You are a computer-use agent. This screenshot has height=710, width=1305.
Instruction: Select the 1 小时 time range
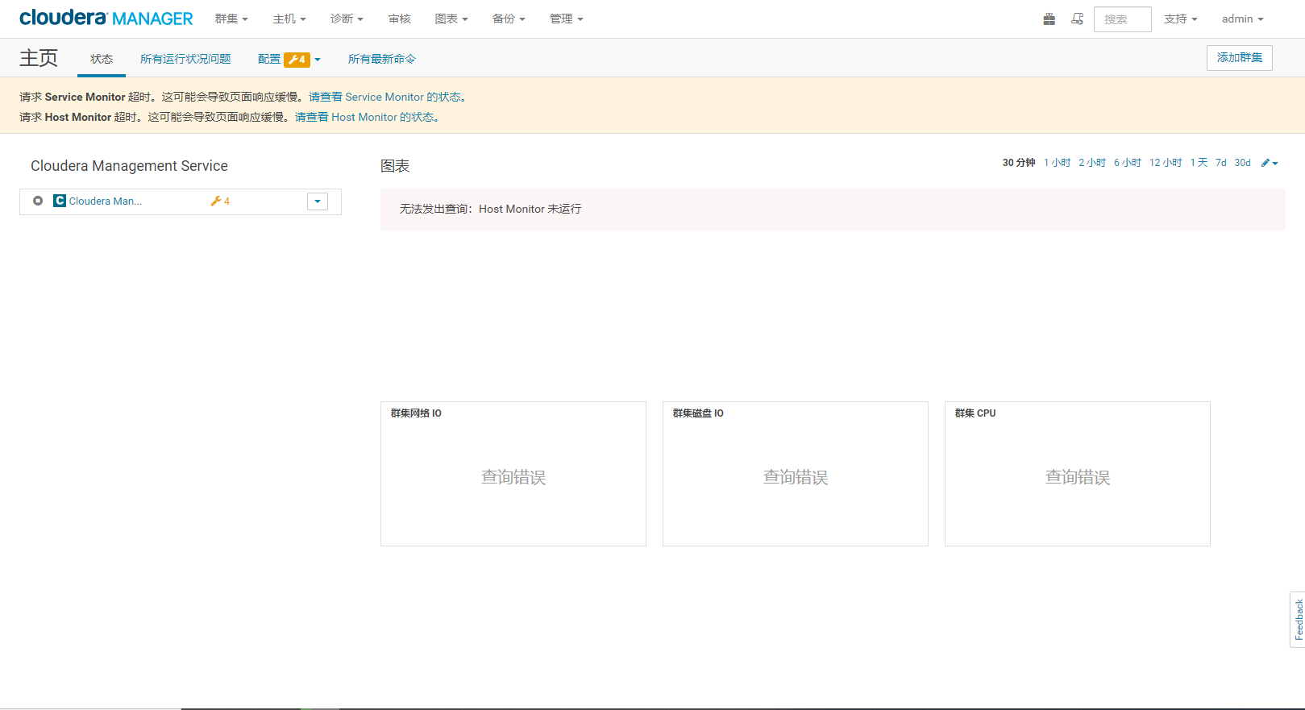click(1058, 163)
